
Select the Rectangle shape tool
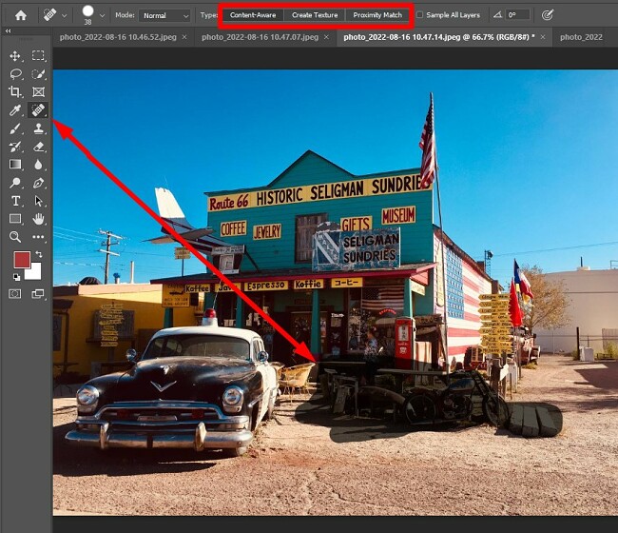tap(15, 219)
